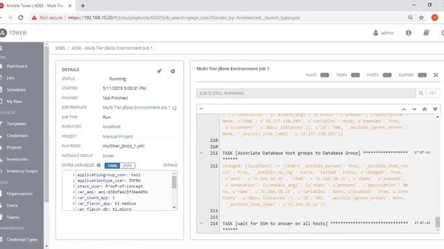Click the browser forward arrow

(10, 17)
